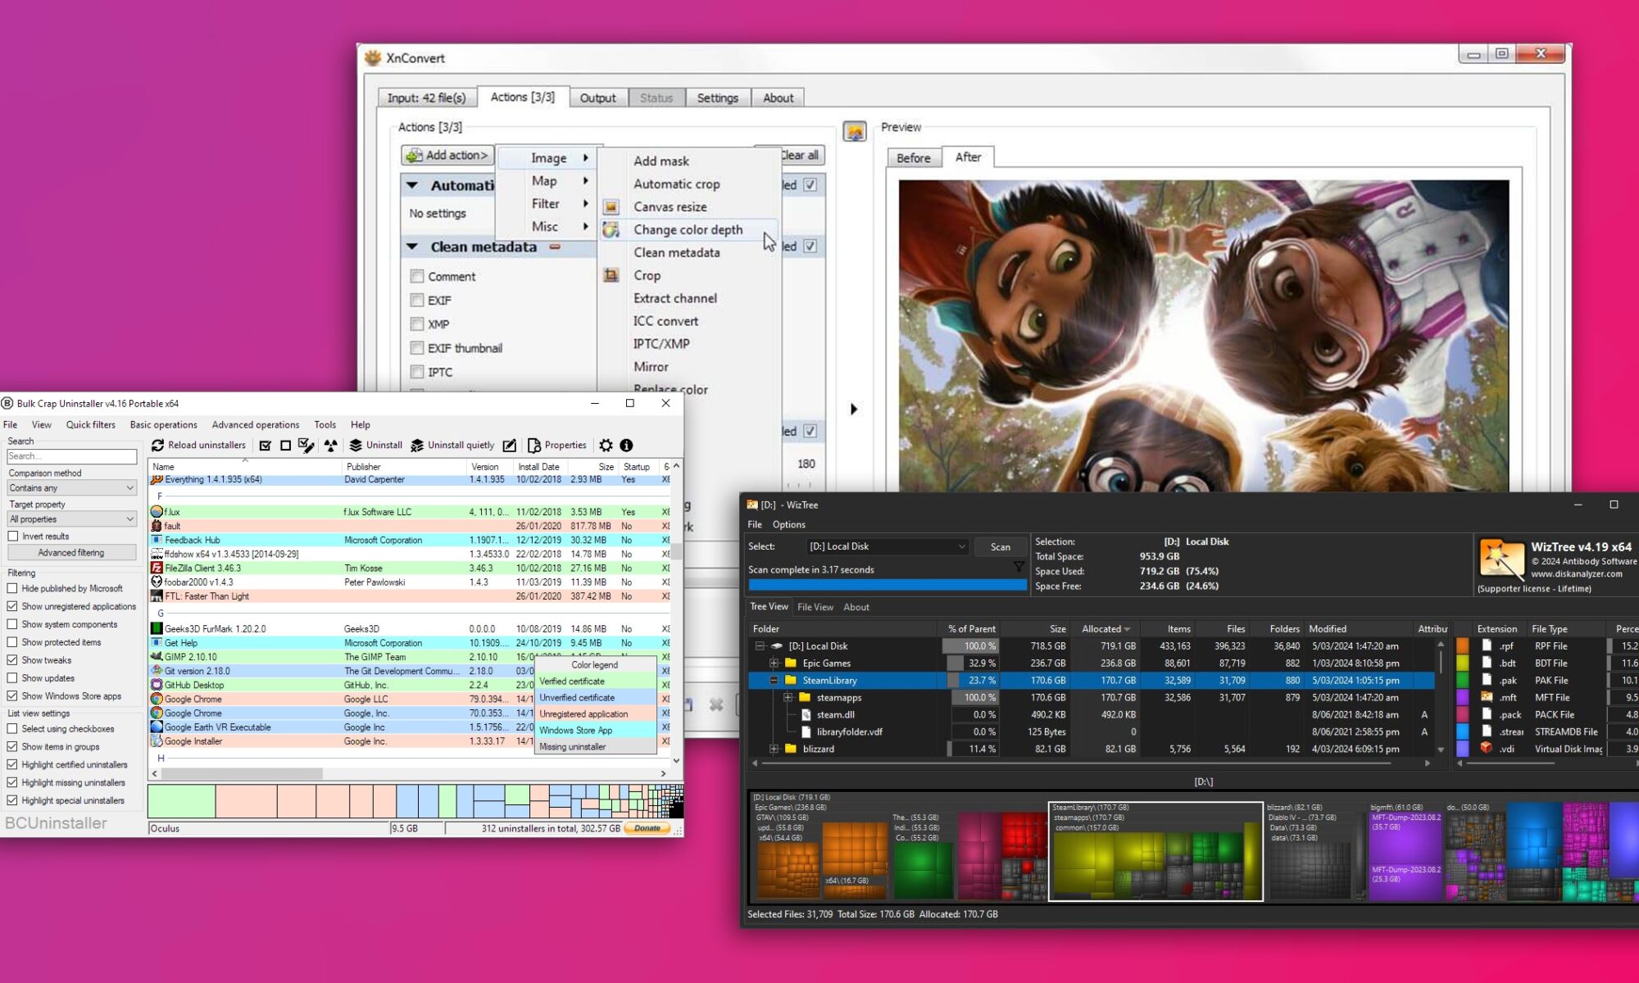Open BCUninstaller settings gear icon

[606, 446]
